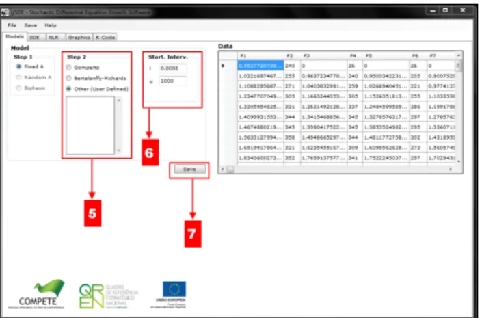The image size is (482, 318).
Task: Click the F6 column header
Action: click(418, 56)
